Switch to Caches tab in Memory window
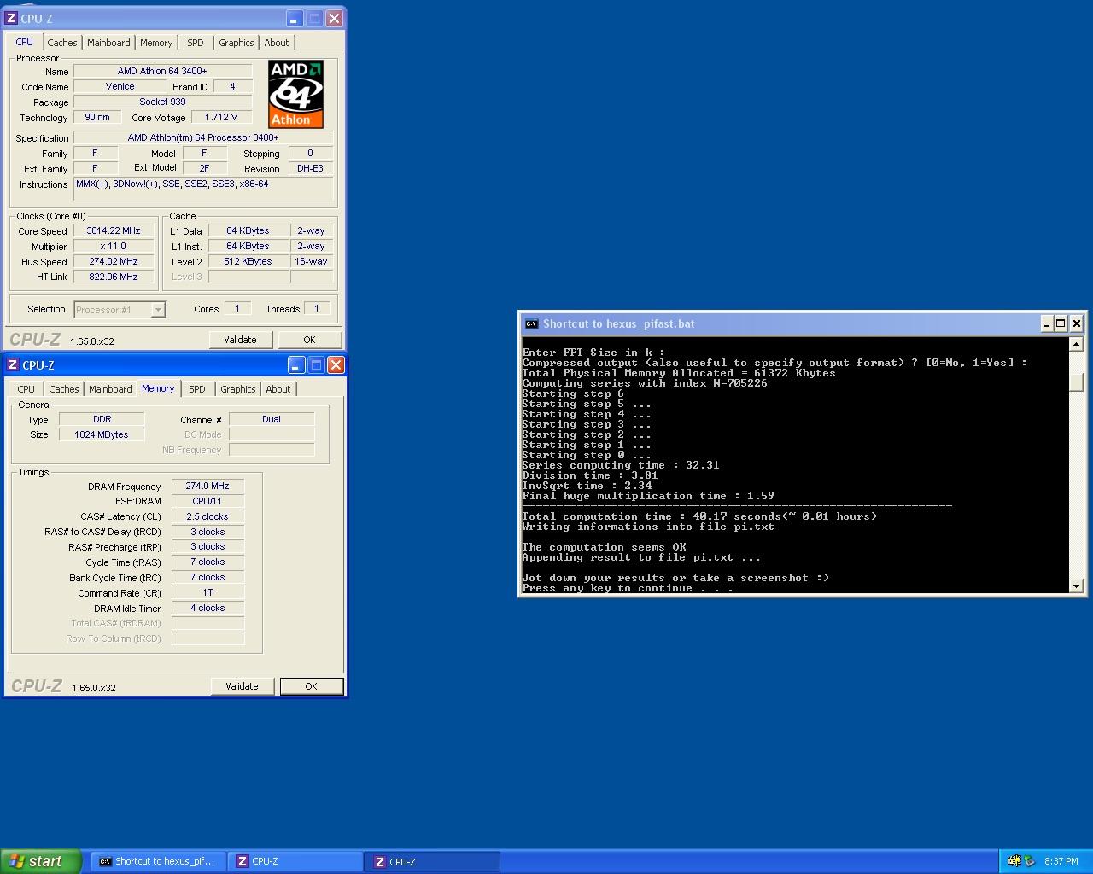This screenshot has width=1093, height=874. coord(64,389)
